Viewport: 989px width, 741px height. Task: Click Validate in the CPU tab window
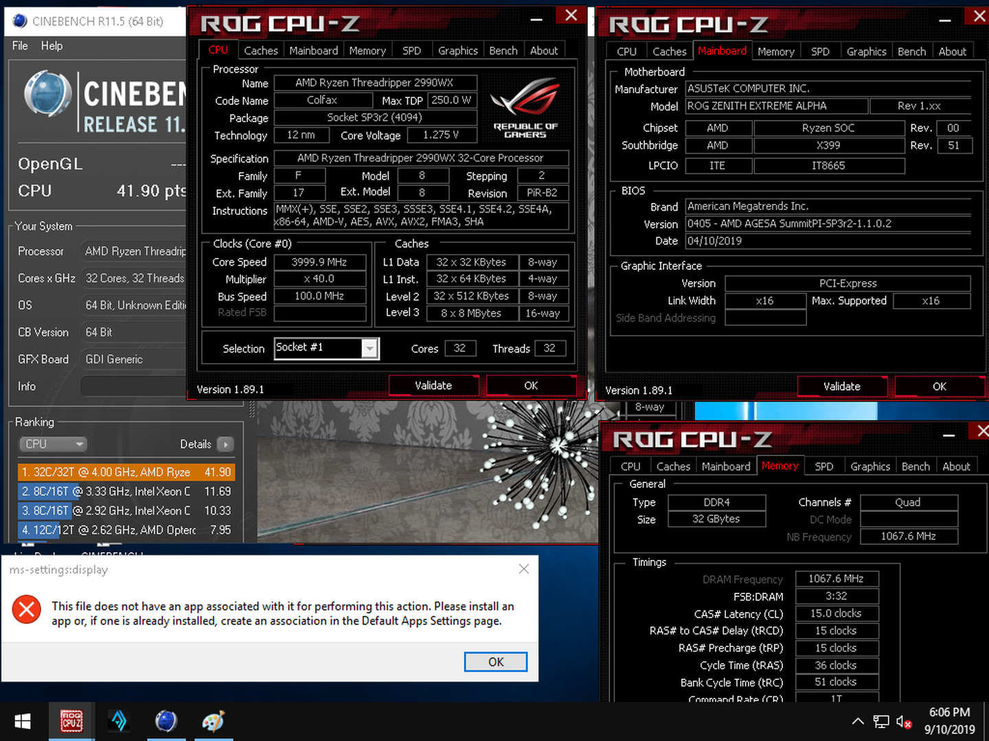433,386
